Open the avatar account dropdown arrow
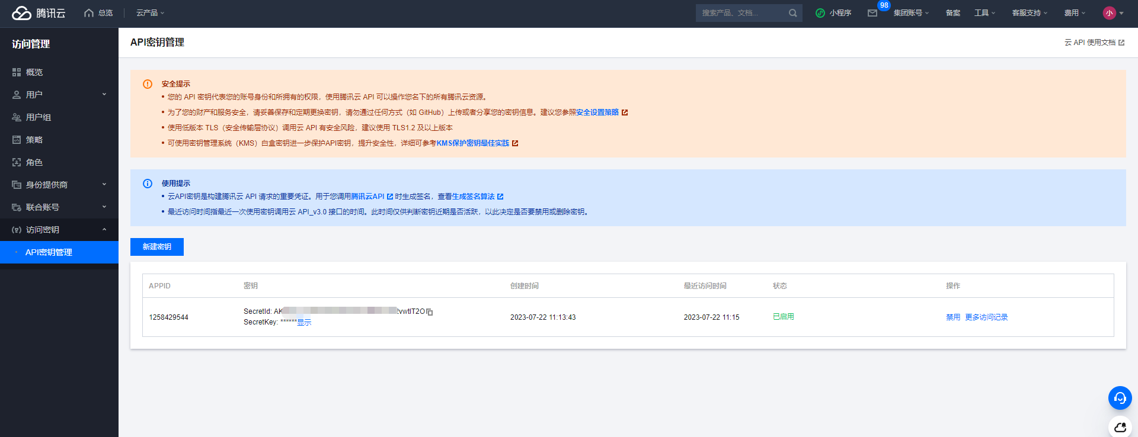The width and height of the screenshot is (1138, 437). click(1121, 13)
